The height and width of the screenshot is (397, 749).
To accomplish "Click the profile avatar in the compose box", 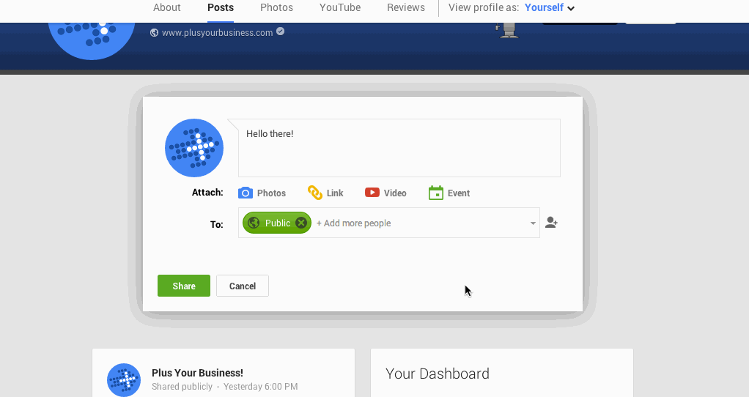I will [x=194, y=148].
